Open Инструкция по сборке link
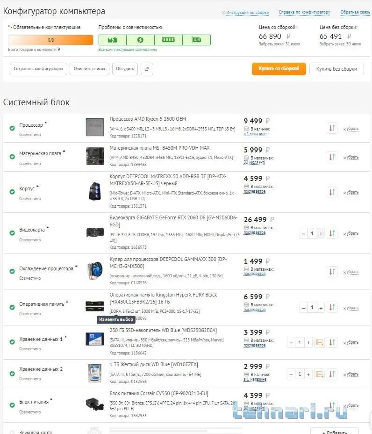This screenshot has height=434, width=372. pyautogui.click(x=247, y=13)
